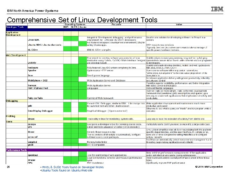Viewport: 230px width, 172px height.
Task: Click the '© 2014 IBM Corporation' footer text
Action: pos(209,167)
